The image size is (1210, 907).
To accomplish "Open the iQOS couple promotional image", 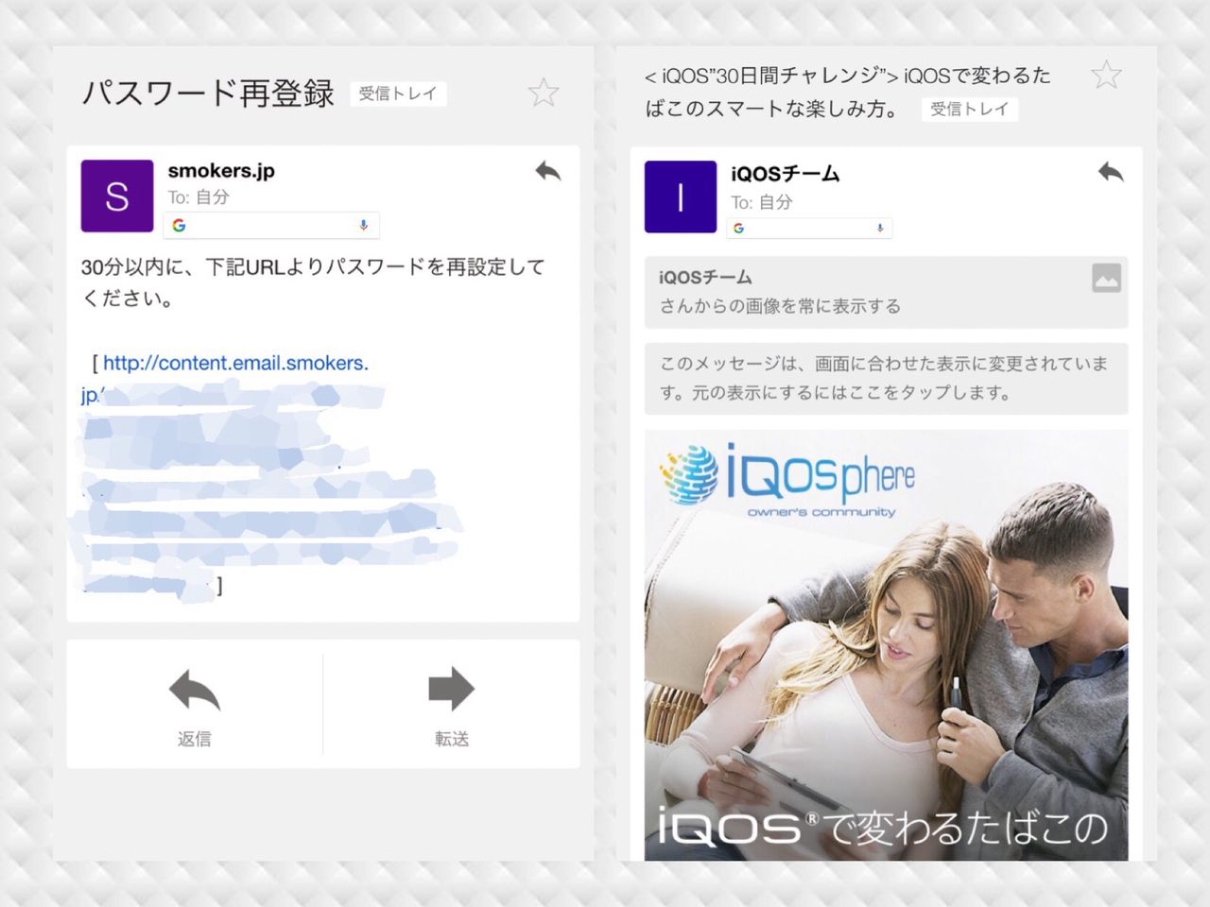I will point(886,645).
